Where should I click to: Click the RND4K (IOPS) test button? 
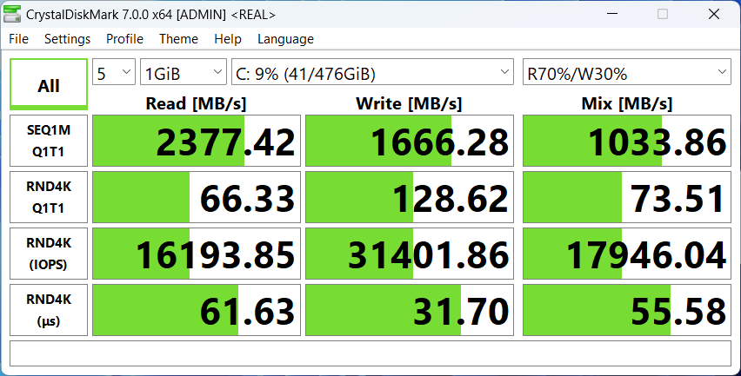49,254
